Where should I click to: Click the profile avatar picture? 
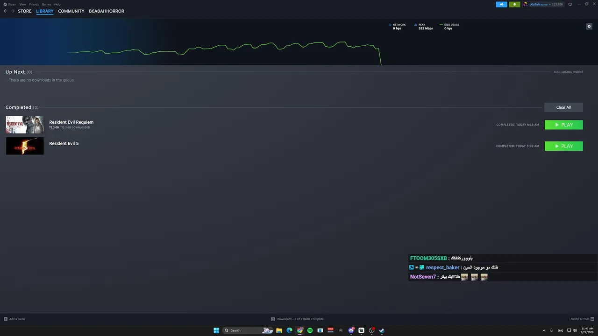tap(526, 4)
